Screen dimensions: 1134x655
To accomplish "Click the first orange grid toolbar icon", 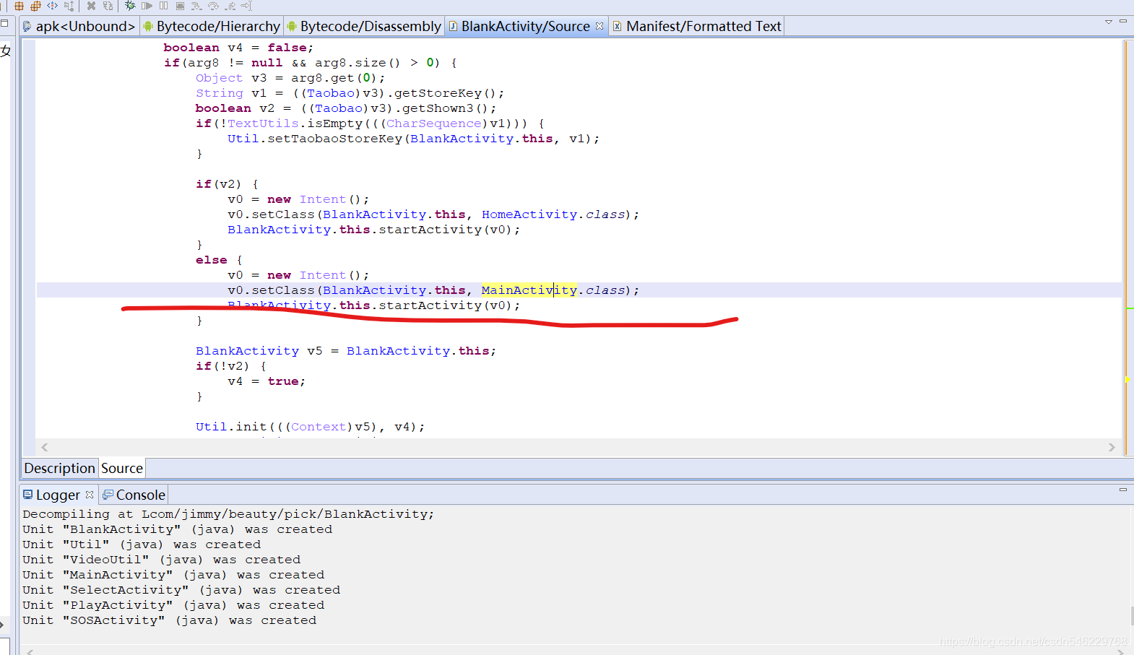I will point(20,6).
